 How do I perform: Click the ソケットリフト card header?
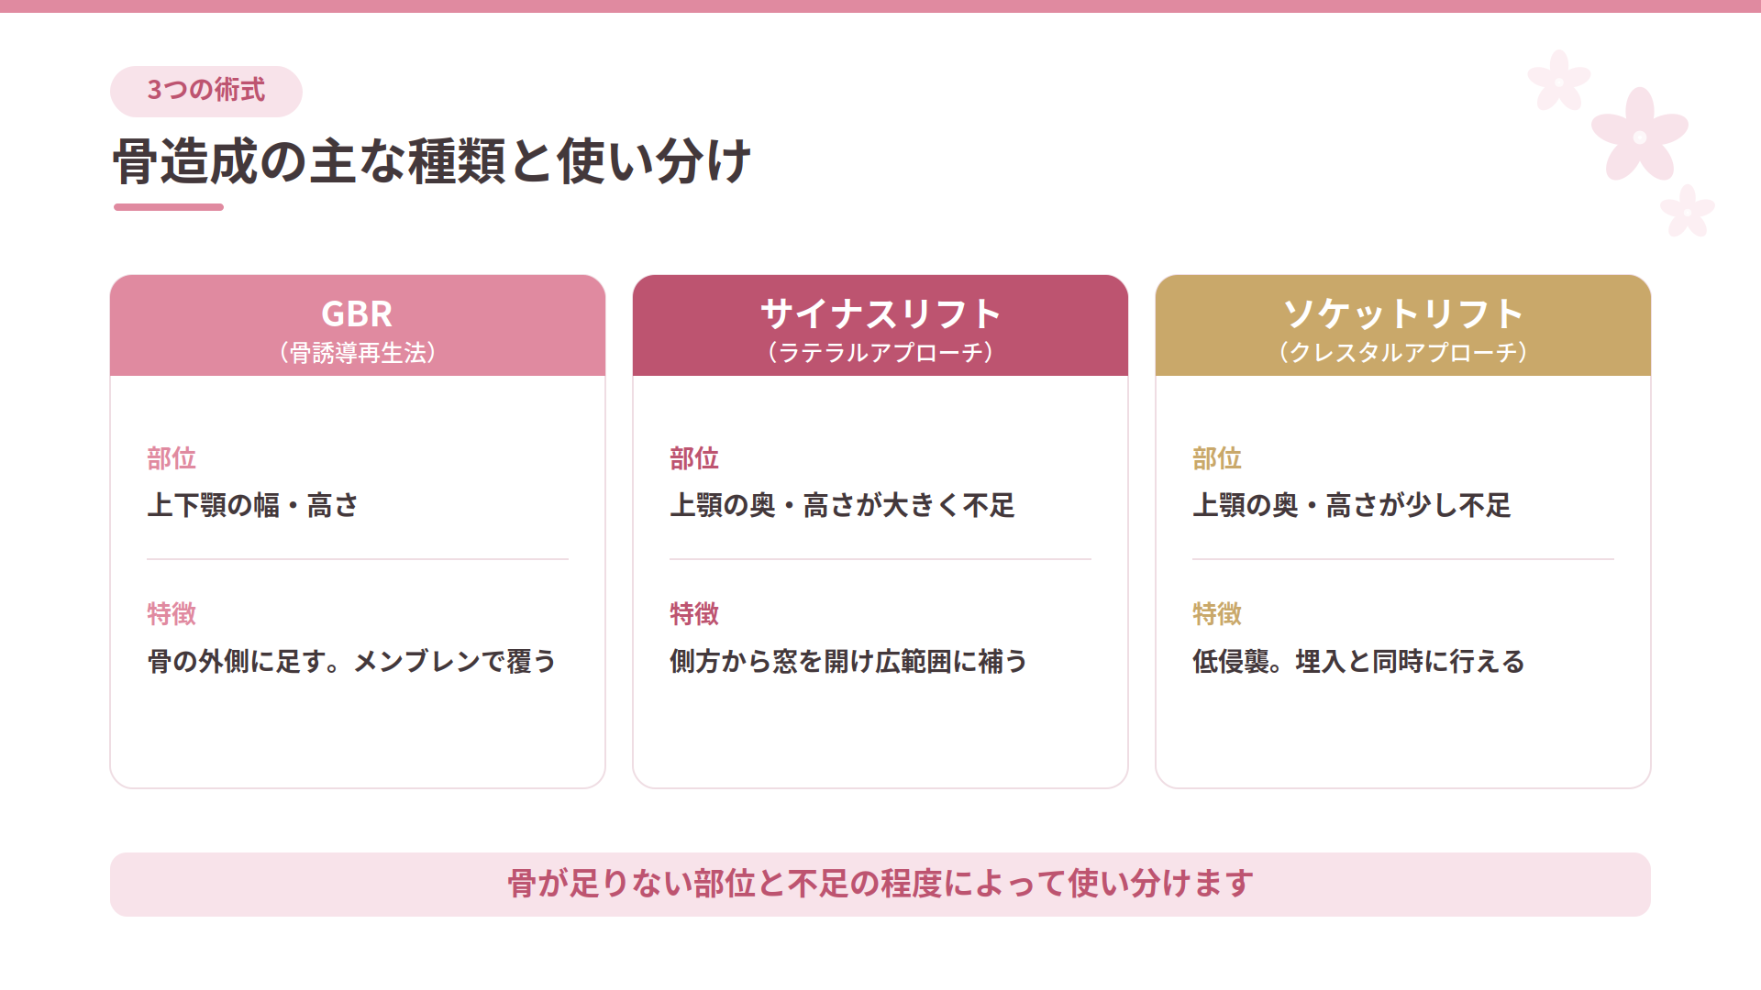pos(1403,325)
